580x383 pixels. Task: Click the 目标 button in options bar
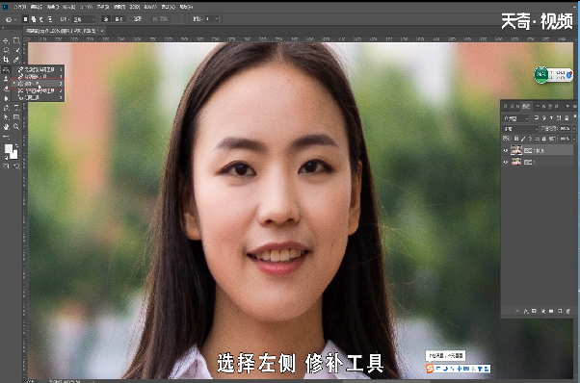119,19
